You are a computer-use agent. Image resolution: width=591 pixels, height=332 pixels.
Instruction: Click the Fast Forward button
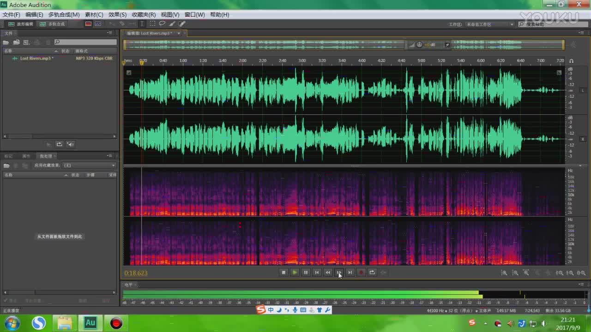[339, 273]
